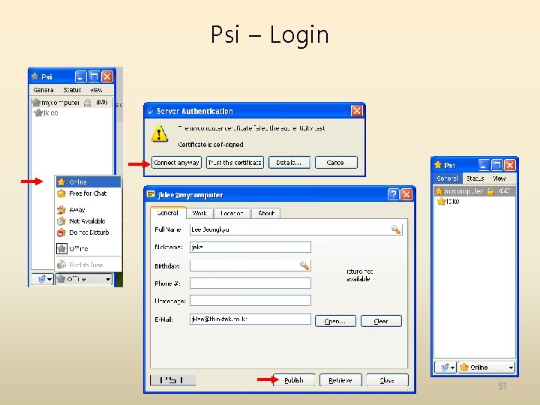Click Server Authentication titlebar icon
Screen dimensions: 540x405
tap(151, 110)
